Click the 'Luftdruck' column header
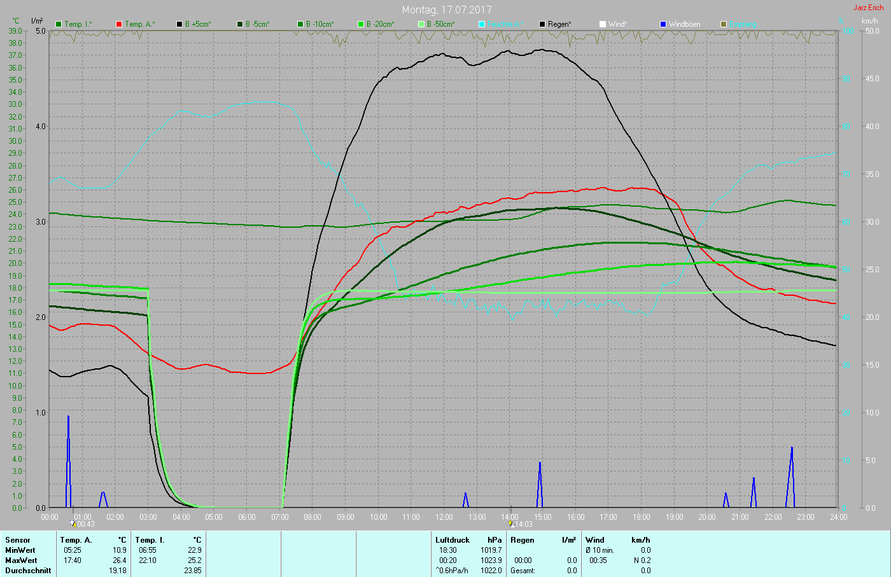Image resolution: width=891 pixels, height=577 pixels. [x=453, y=540]
